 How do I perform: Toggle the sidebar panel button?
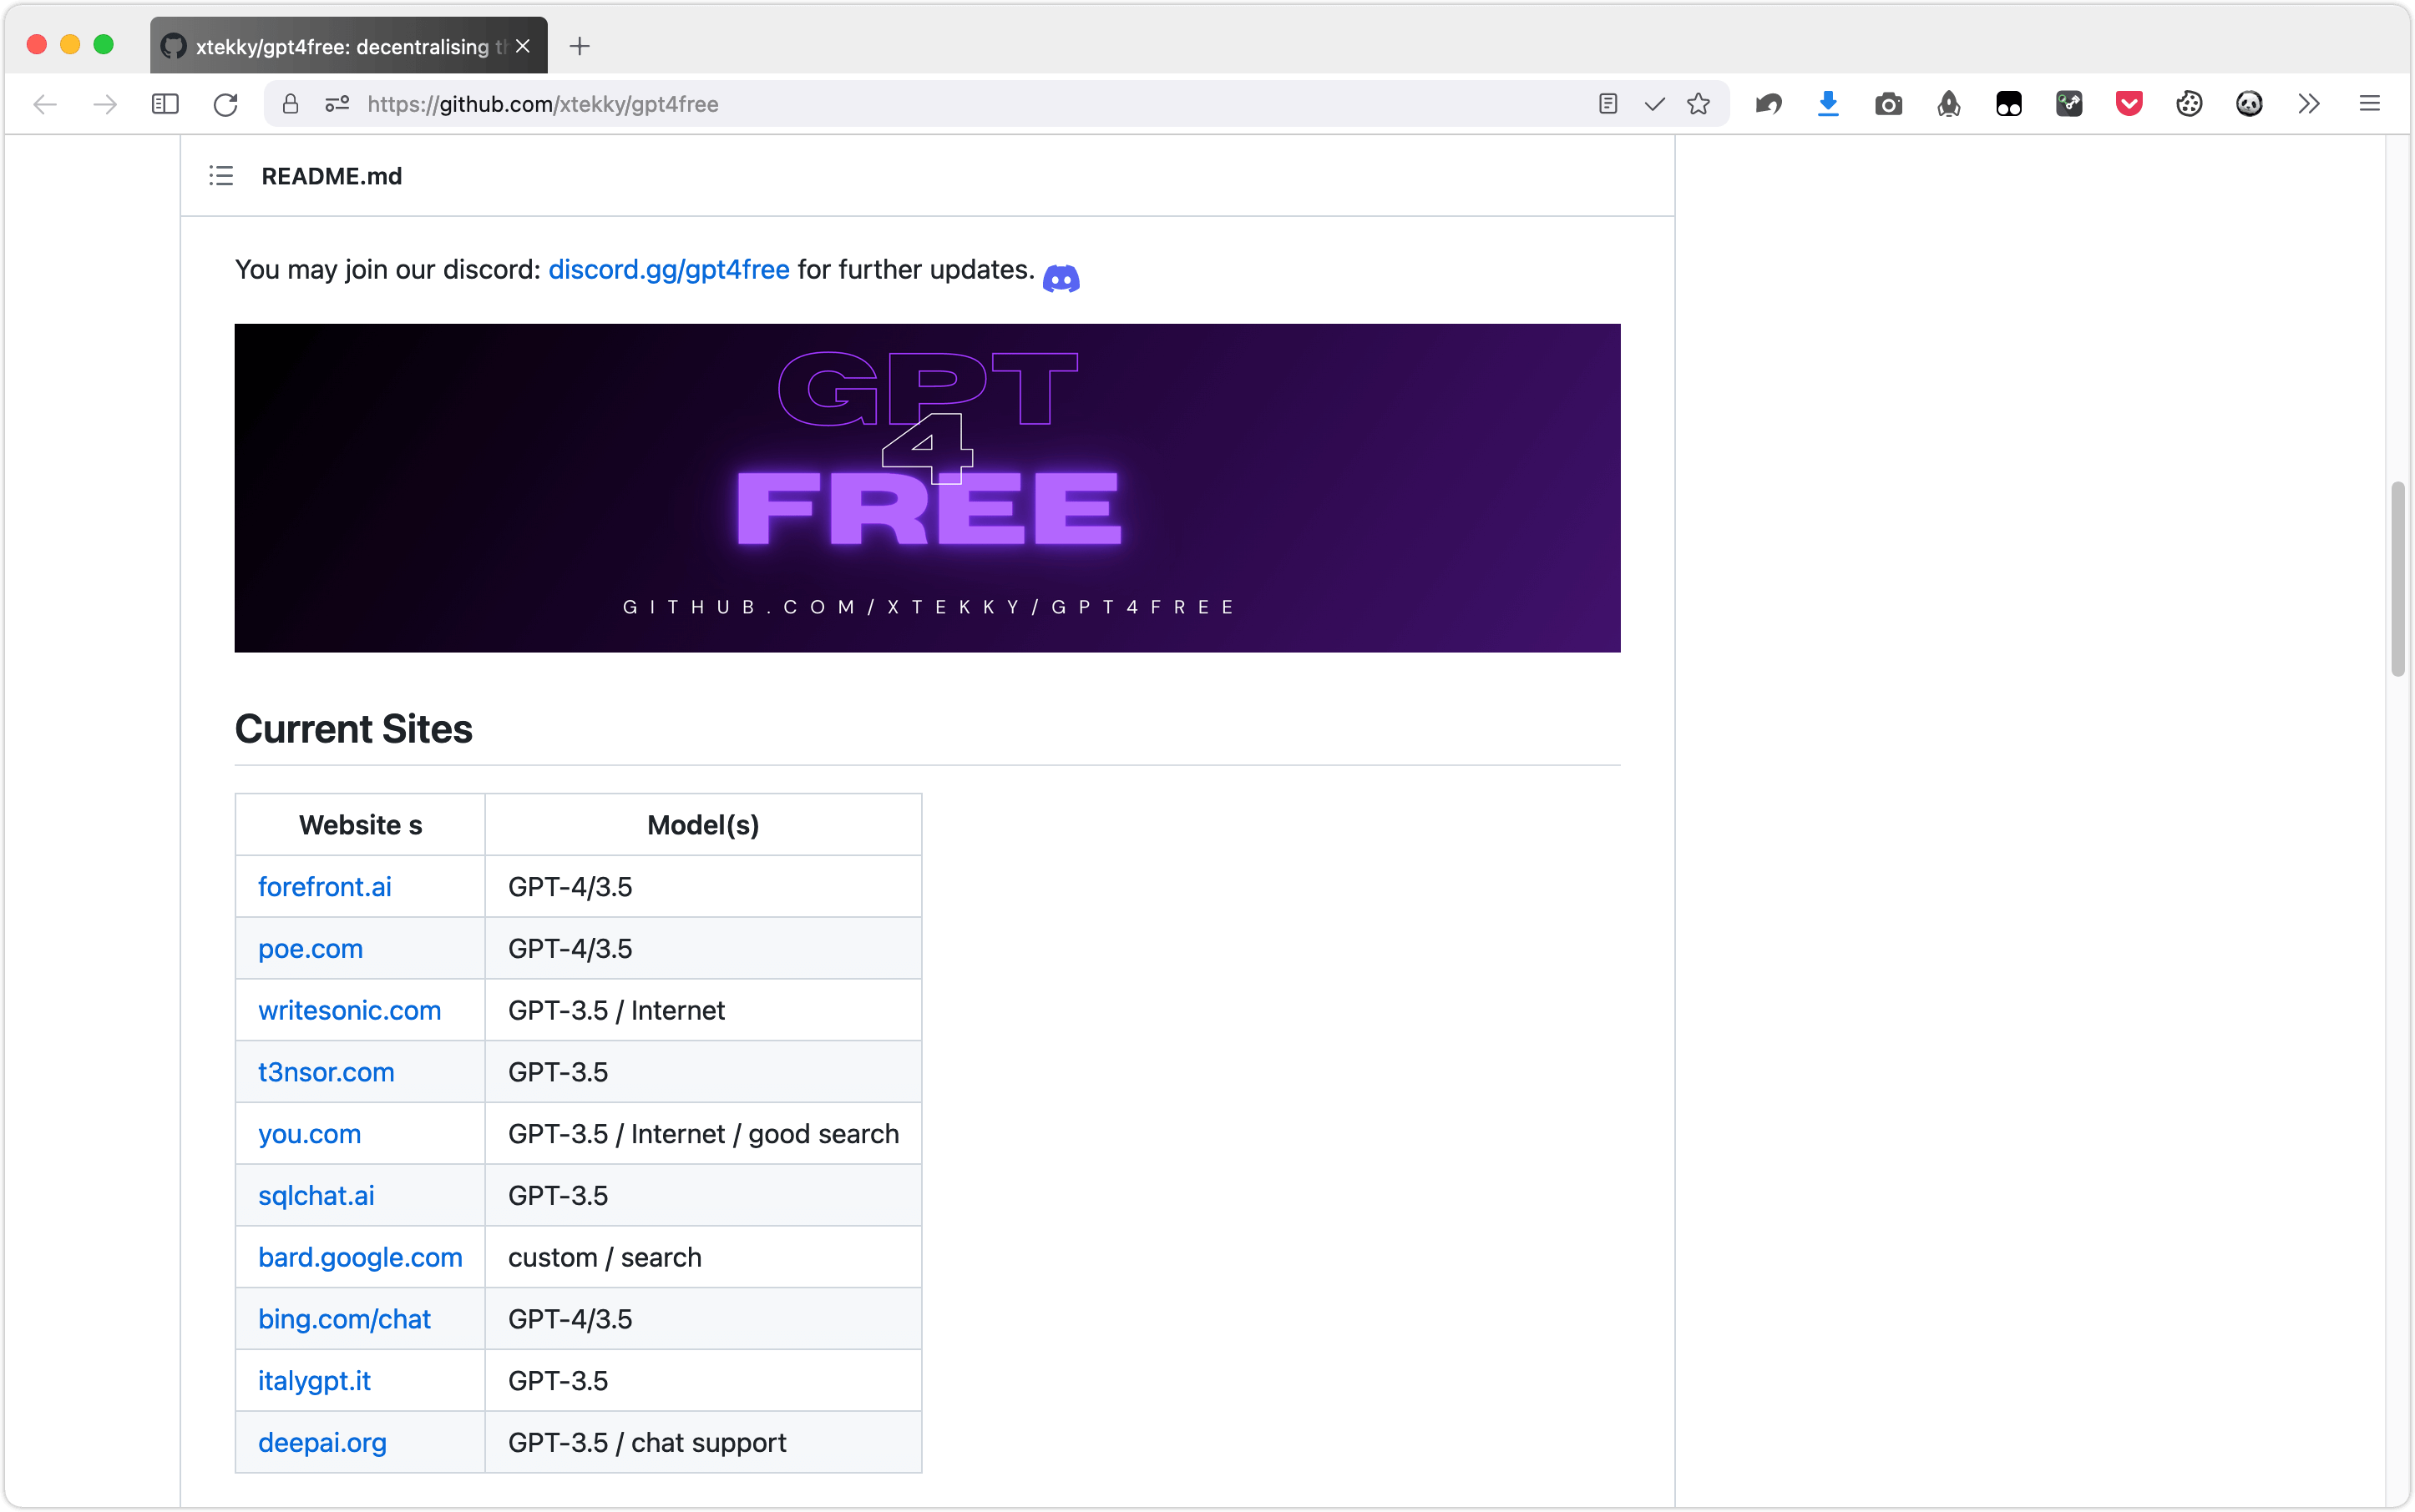165,104
